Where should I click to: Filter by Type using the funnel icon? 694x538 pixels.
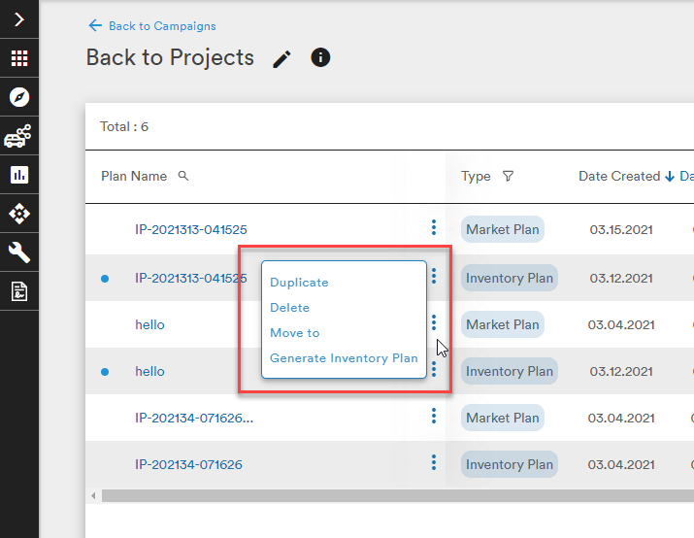pyautogui.click(x=508, y=176)
